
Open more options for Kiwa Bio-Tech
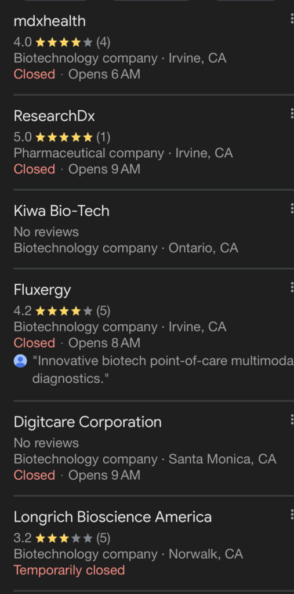point(292,208)
